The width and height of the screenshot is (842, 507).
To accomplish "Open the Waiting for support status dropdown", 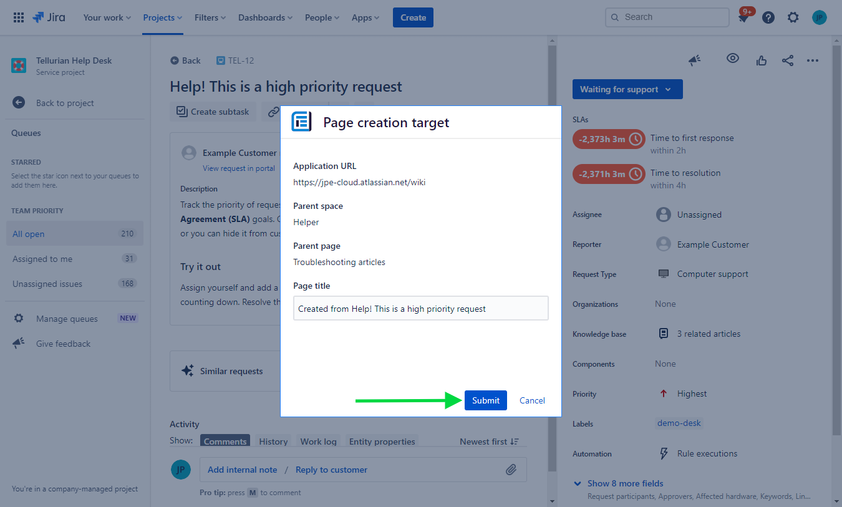I will click(x=627, y=89).
